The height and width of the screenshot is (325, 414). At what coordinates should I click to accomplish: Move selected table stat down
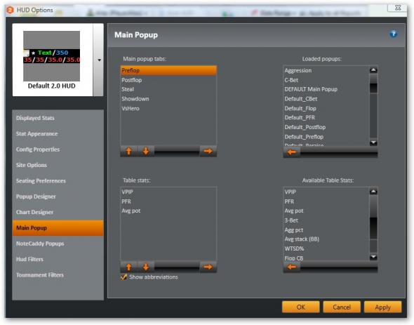coord(145,267)
